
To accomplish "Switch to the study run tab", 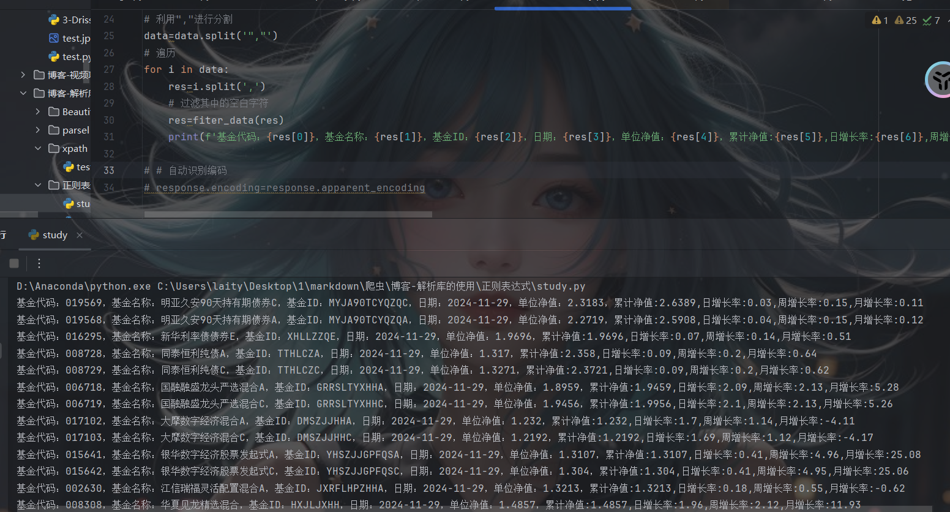I will click(x=54, y=235).
